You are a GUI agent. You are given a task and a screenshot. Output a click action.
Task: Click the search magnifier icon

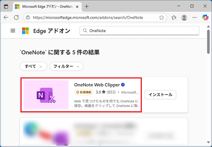pos(85,31)
